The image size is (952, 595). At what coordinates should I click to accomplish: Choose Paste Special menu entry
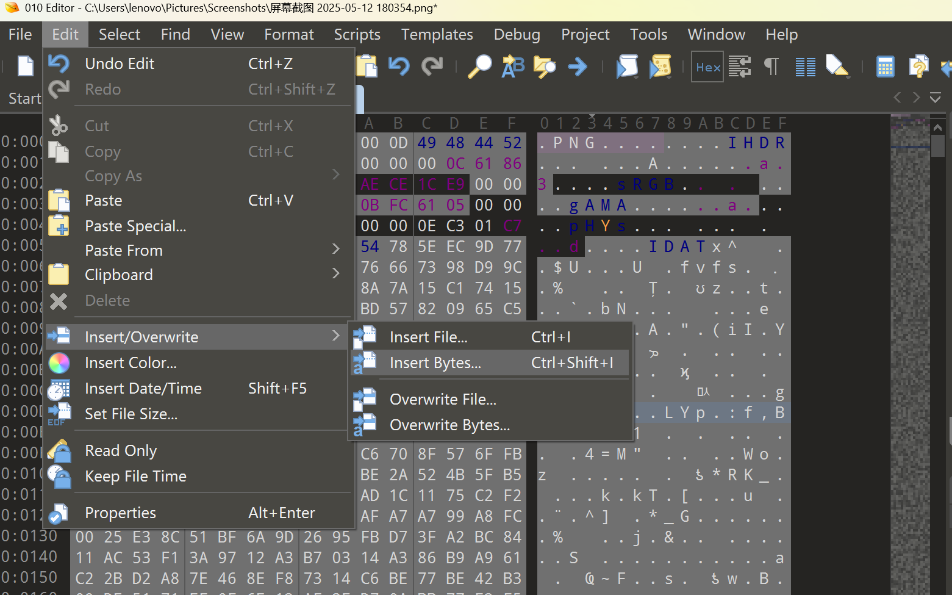pyautogui.click(x=199, y=226)
